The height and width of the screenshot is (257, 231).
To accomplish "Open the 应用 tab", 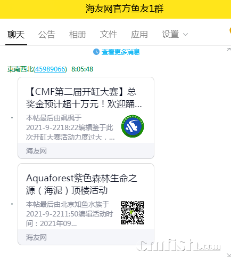I will (x=139, y=35).
